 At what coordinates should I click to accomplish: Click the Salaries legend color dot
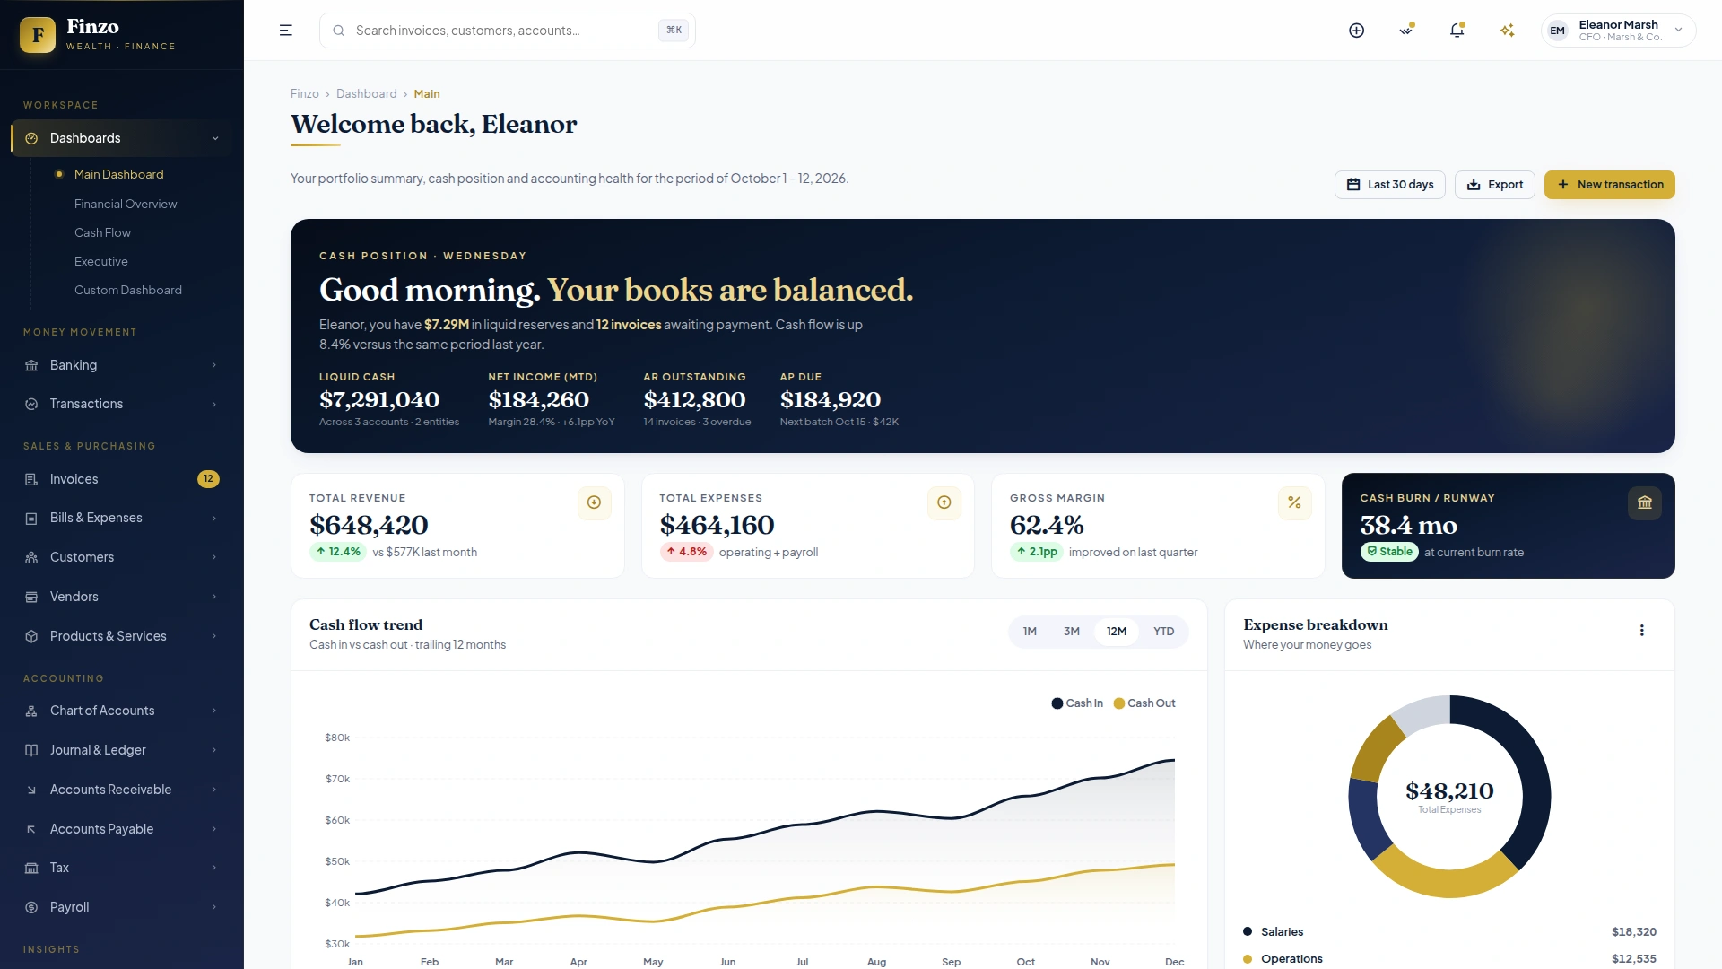coord(1248,931)
